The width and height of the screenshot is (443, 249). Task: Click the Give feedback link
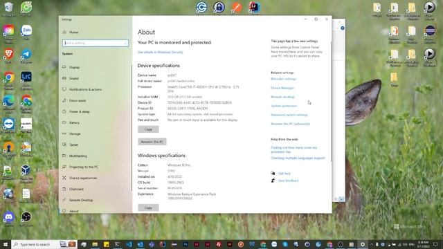[x=288, y=181]
